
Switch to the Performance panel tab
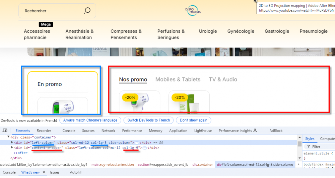(x=132, y=131)
